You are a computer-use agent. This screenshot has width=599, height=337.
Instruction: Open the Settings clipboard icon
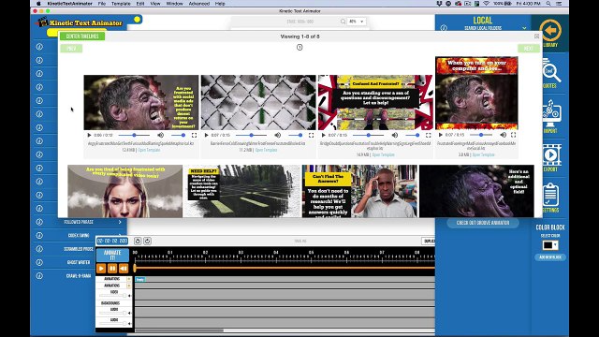point(550,195)
